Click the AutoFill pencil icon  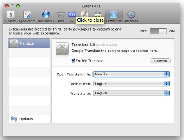point(84,14)
